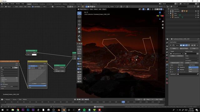This screenshot has height=112, width=200.
Task: Click the viewport zoom magnifier icon
Action: point(162,21)
